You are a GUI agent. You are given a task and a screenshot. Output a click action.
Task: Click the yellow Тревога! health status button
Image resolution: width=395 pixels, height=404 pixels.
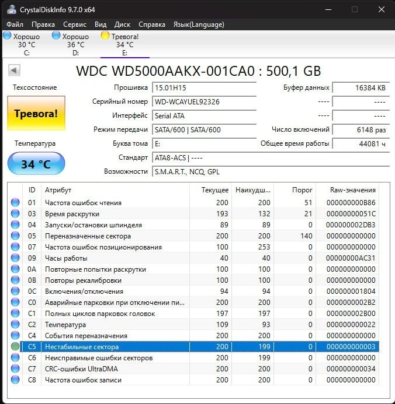click(x=36, y=113)
